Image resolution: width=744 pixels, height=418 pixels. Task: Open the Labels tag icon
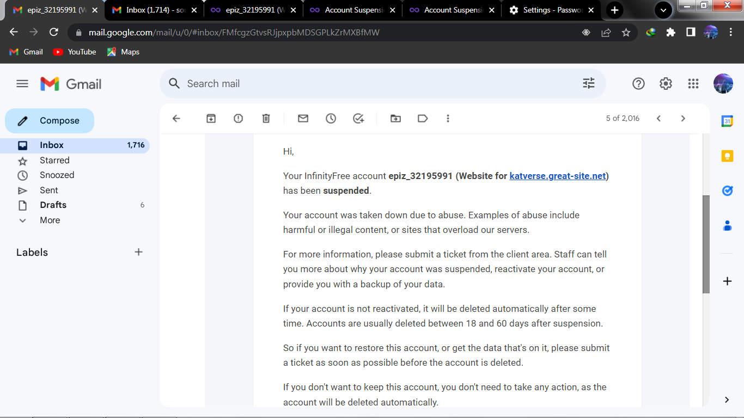click(423, 119)
